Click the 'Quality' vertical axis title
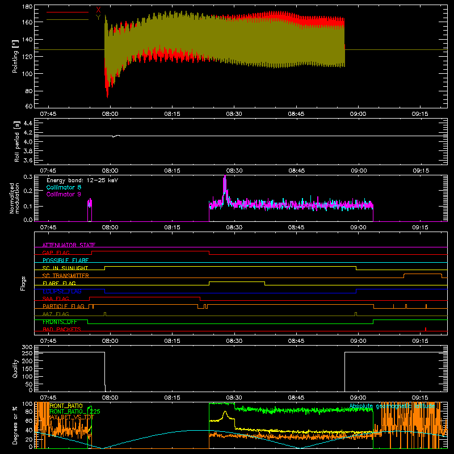The width and height of the screenshot is (454, 454). pyautogui.click(x=15, y=368)
